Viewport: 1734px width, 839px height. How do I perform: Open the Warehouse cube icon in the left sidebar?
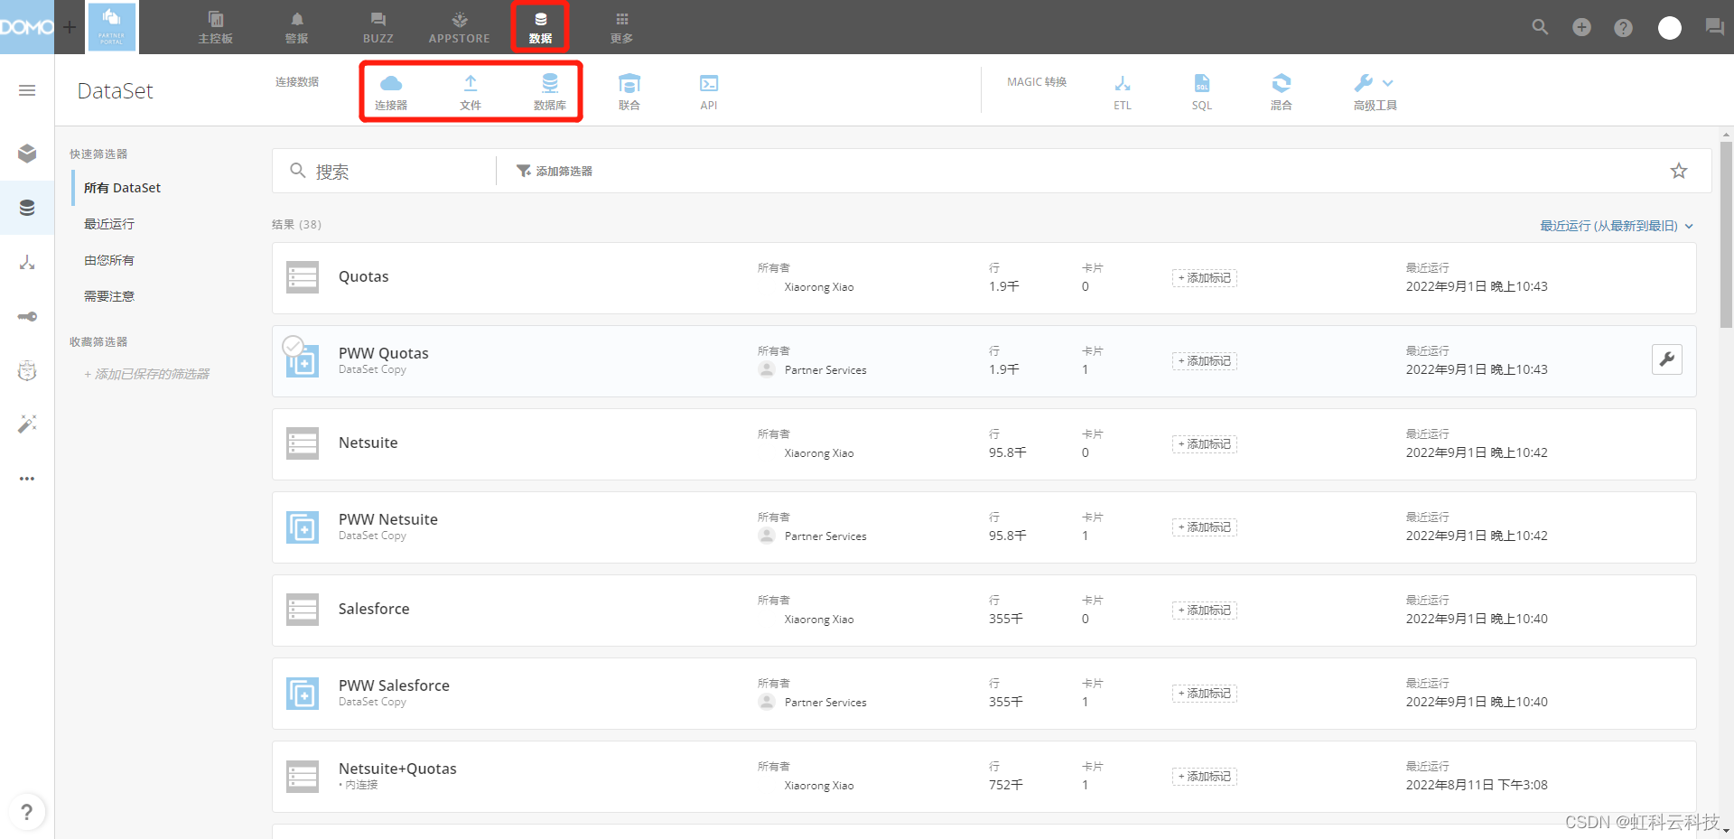point(27,154)
